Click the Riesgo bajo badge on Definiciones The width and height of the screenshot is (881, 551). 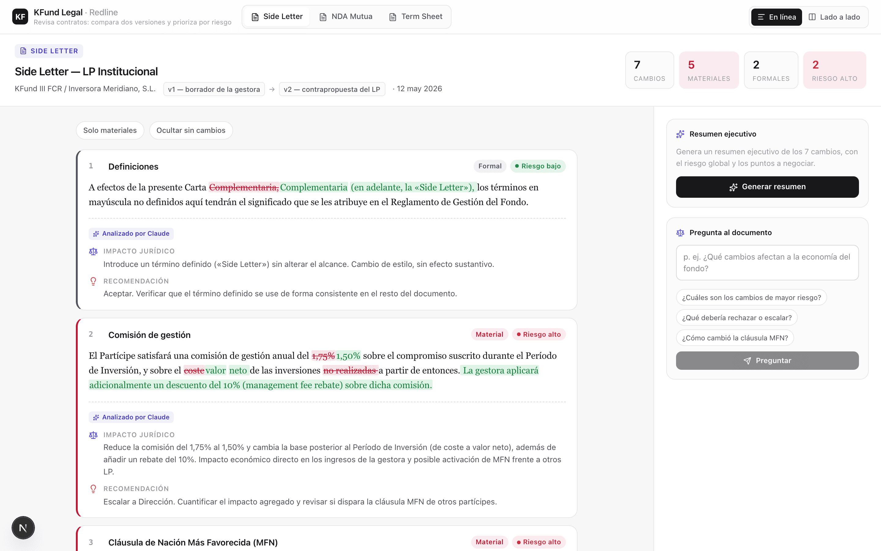tap(538, 166)
